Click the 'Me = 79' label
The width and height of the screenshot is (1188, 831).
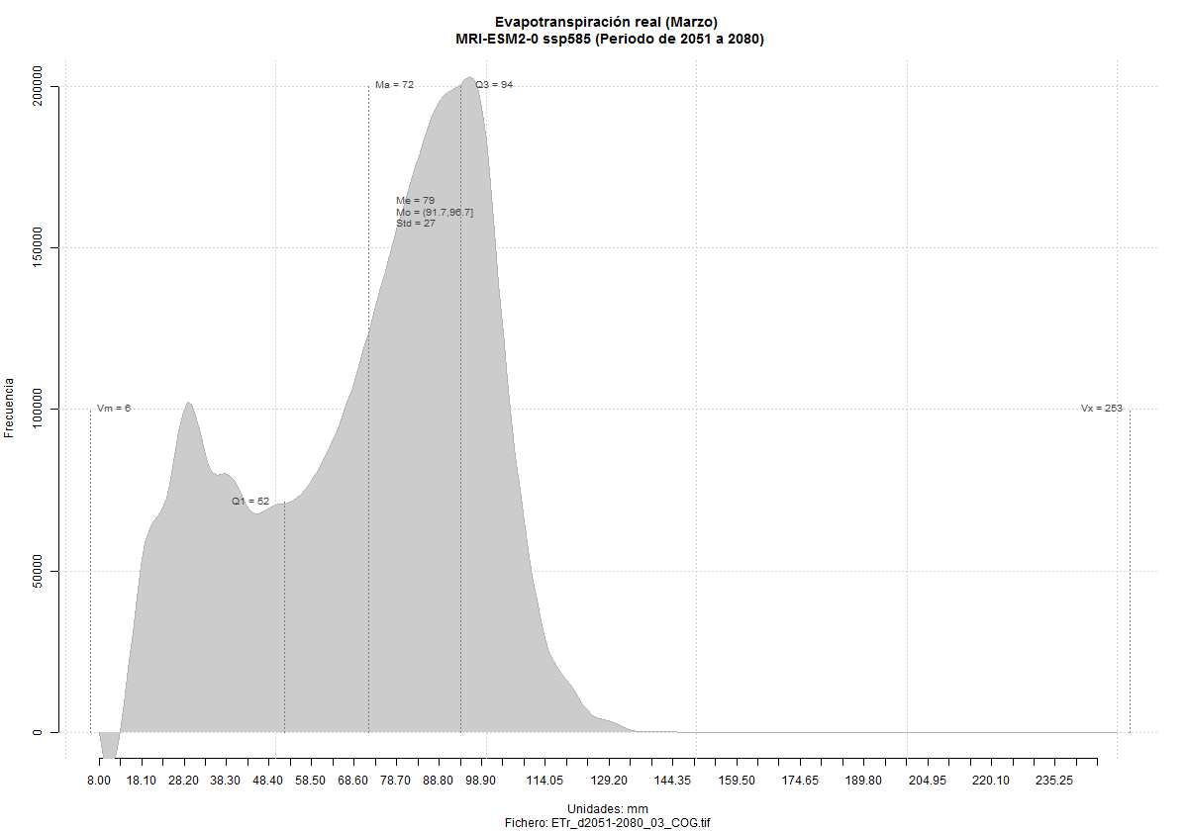pos(415,201)
